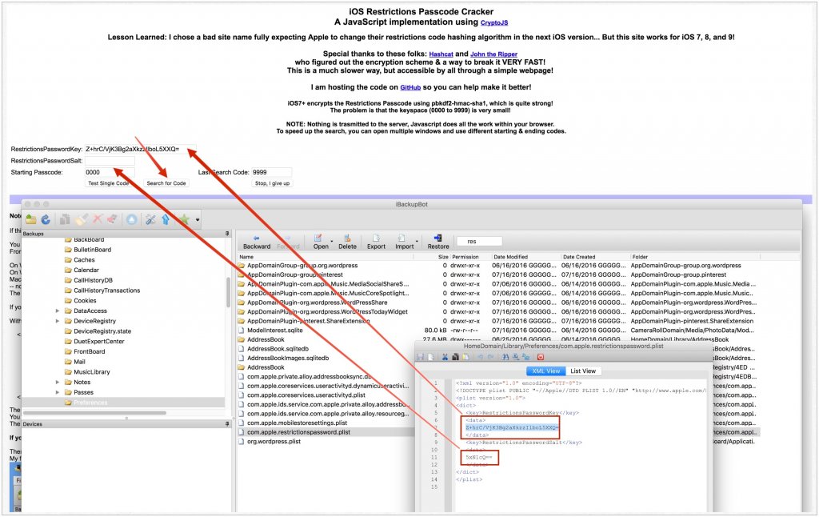Click the red close icon in plist editor toolbar
819x517 pixels.
tap(541, 357)
